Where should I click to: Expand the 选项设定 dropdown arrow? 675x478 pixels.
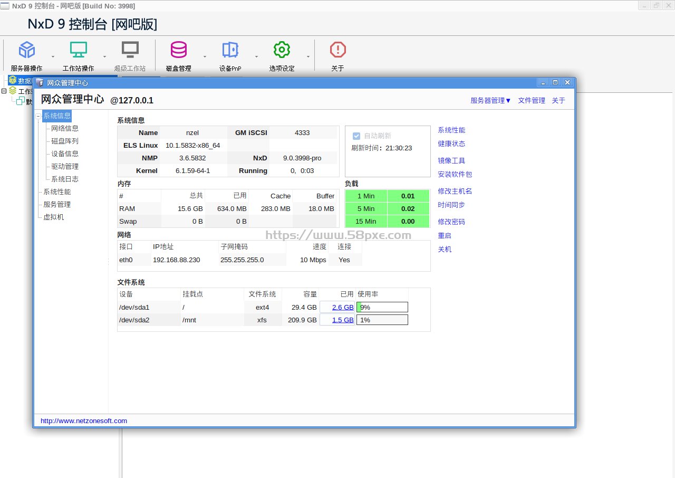(308, 56)
